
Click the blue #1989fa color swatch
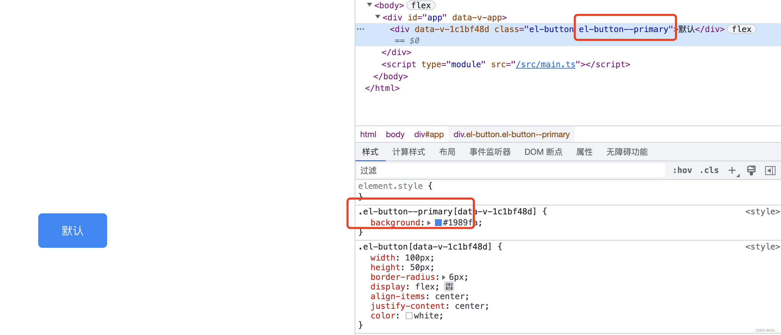pyautogui.click(x=438, y=223)
